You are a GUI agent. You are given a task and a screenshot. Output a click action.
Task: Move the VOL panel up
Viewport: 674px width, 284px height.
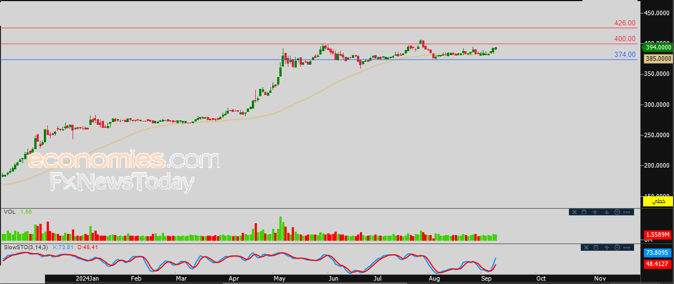click(595, 212)
